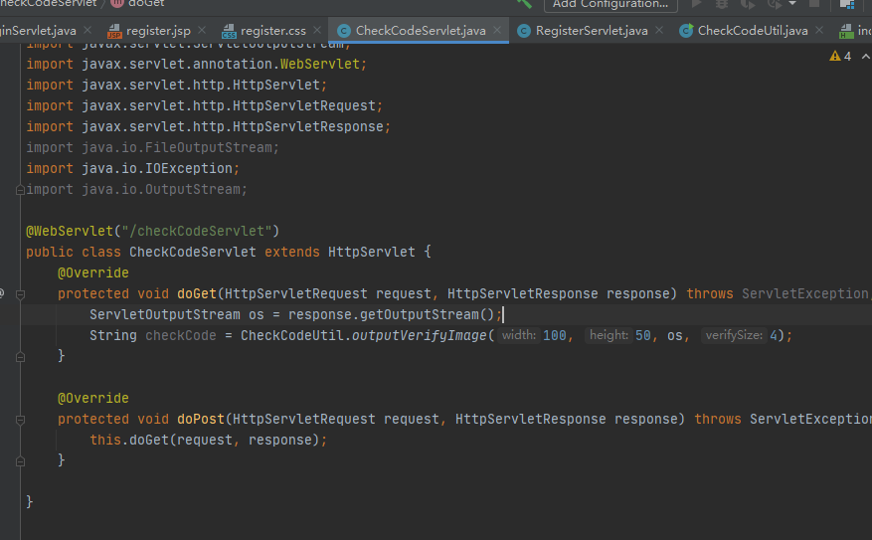The height and width of the screenshot is (540, 872).
Task: Select doGet in the breadcrumb bar
Action: pos(146,3)
